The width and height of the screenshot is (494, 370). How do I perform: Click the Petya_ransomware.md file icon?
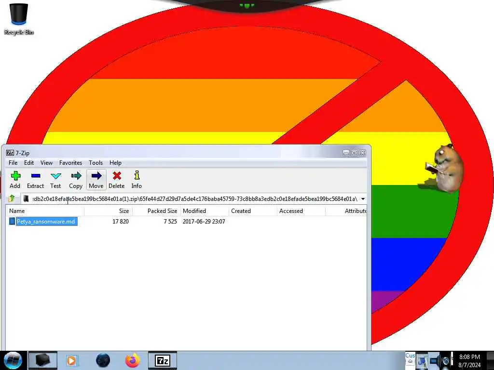pos(12,222)
